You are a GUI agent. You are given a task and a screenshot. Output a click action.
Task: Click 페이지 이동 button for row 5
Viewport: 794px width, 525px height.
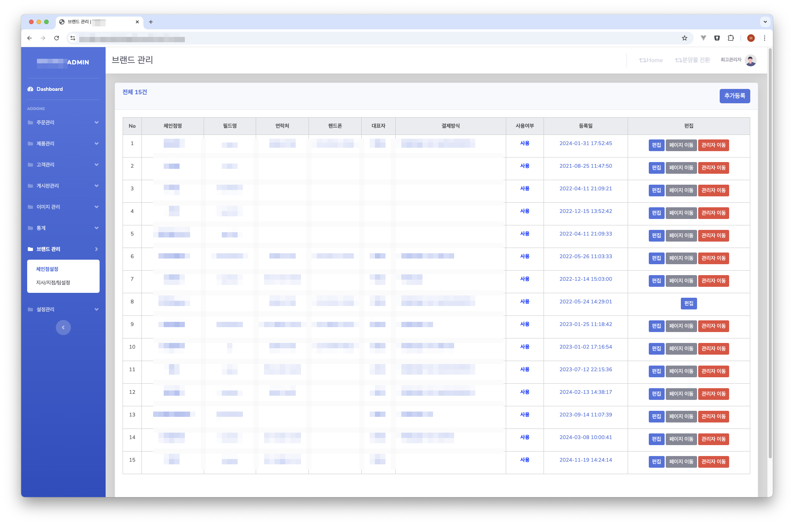click(681, 236)
